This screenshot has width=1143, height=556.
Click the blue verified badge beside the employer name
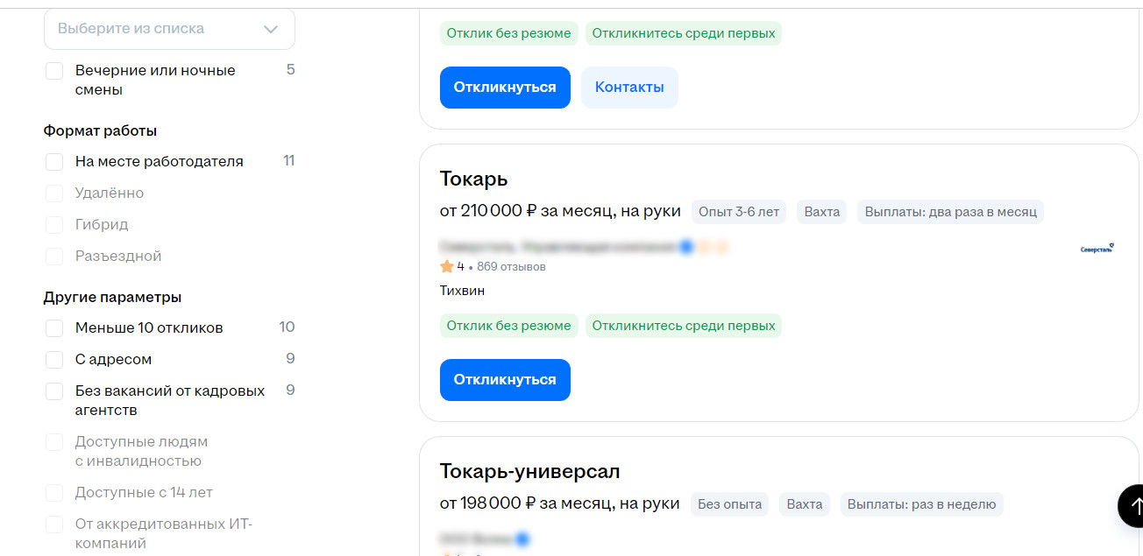tap(686, 247)
